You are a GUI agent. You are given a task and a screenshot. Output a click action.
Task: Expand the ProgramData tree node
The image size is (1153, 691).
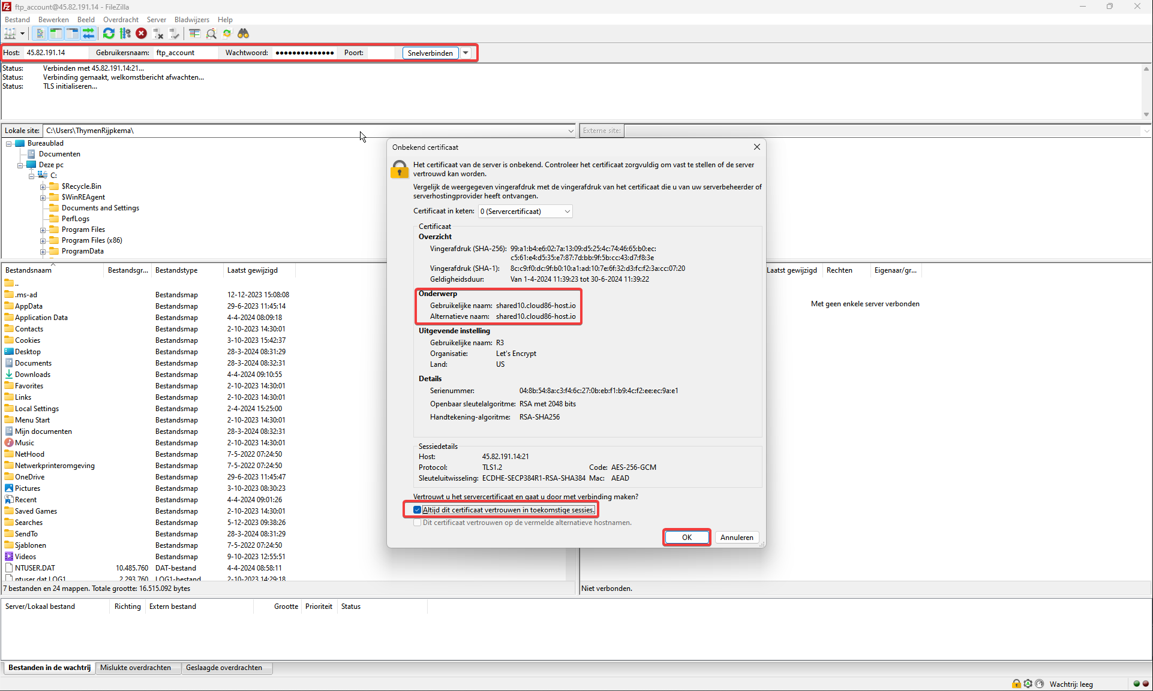(x=43, y=252)
